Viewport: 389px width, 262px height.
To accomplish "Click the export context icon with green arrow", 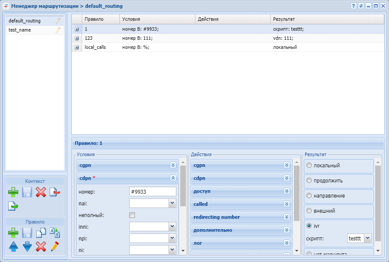I will pyautogui.click(x=14, y=206).
